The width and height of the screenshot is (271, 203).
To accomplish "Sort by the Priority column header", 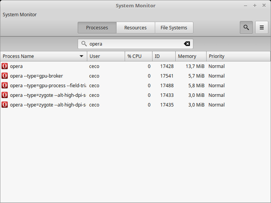I will coord(238,56).
